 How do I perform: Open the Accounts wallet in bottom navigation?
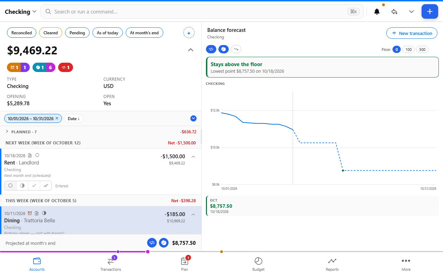pos(37,264)
